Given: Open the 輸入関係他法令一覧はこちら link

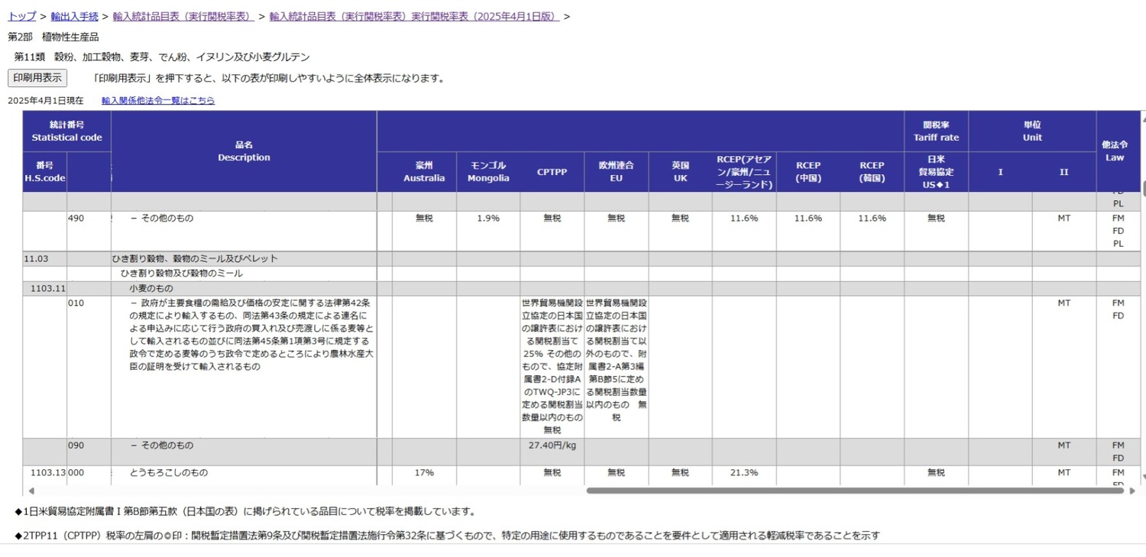Looking at the screenshot, I should point(158,100).
